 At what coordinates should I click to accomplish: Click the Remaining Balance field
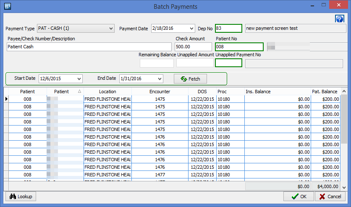157,63
